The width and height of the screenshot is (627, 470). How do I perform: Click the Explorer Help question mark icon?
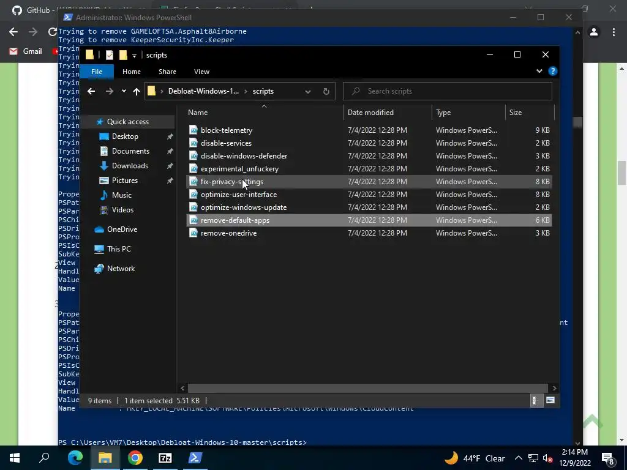click(553, 71)
